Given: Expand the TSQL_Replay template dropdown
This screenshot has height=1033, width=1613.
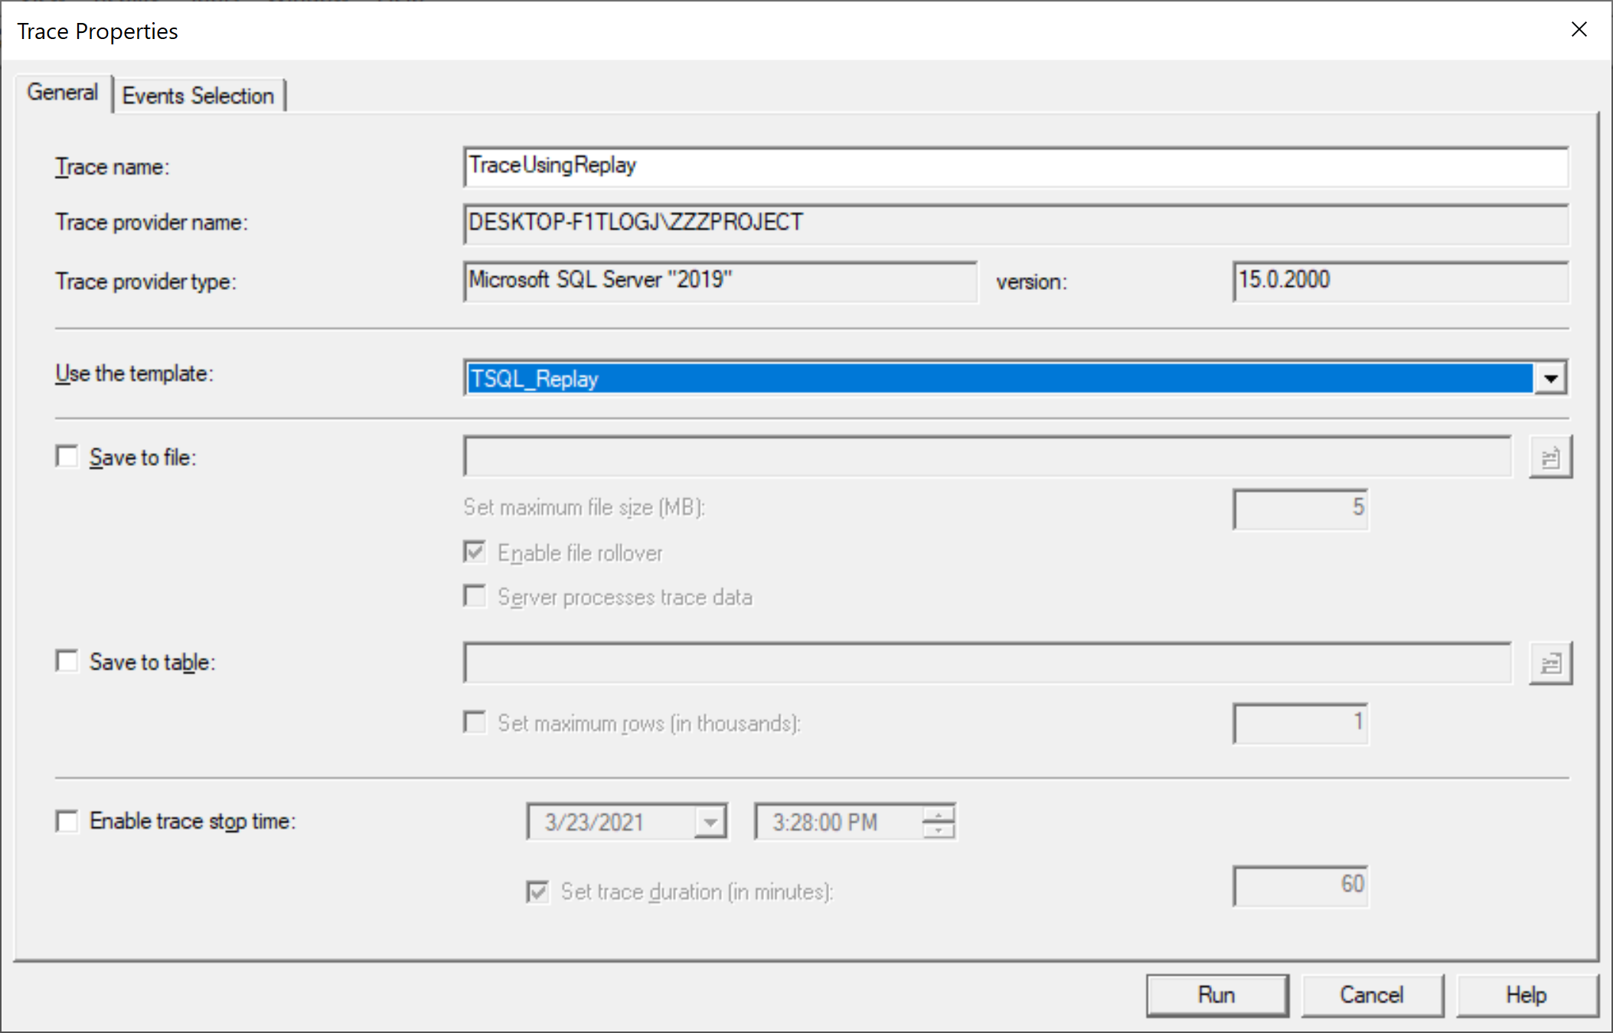Looking at the screenshot, I should (1551, 378).
